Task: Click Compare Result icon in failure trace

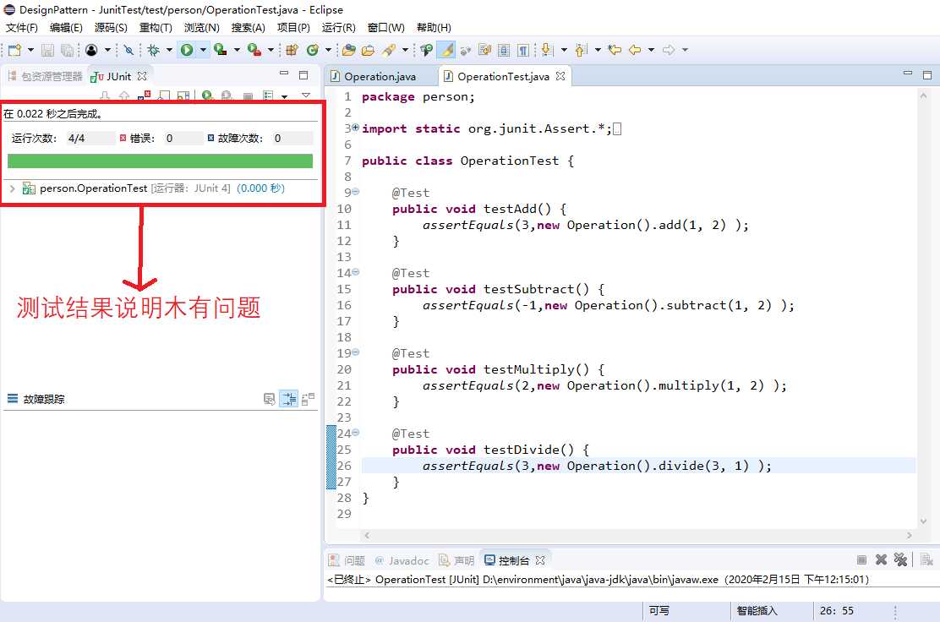Action: pos(309,399)
